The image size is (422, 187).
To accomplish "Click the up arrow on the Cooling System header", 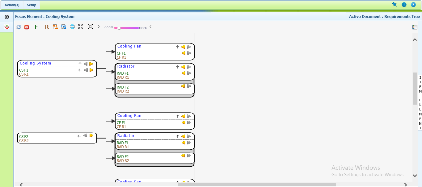I will (80, 64).
